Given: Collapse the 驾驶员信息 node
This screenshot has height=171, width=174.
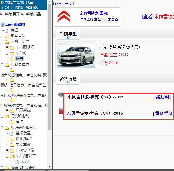Looking at the screenshot, I should click(x=2, y=65).
